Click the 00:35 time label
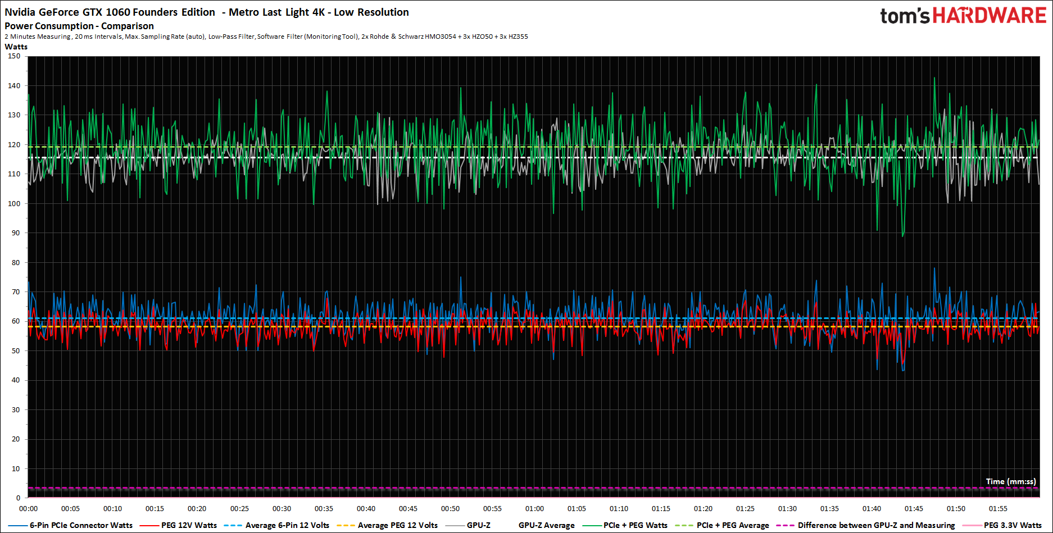 point(324,509)
